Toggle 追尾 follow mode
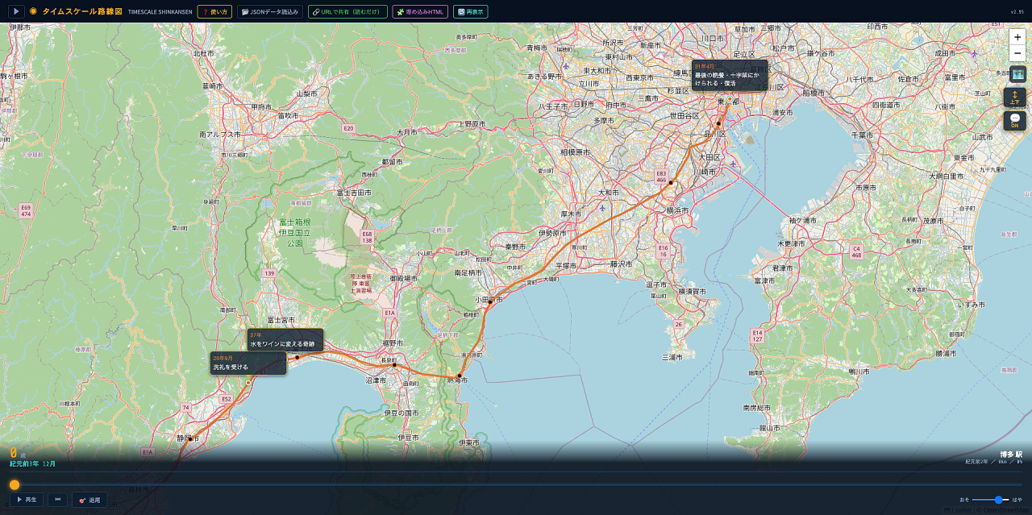Screen dimensions: 1032x515 pos(89,500)
